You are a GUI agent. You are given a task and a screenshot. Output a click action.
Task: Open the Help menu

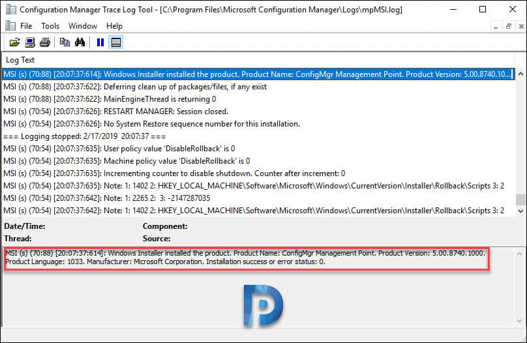pyautogui.click(x=114, y=26)
